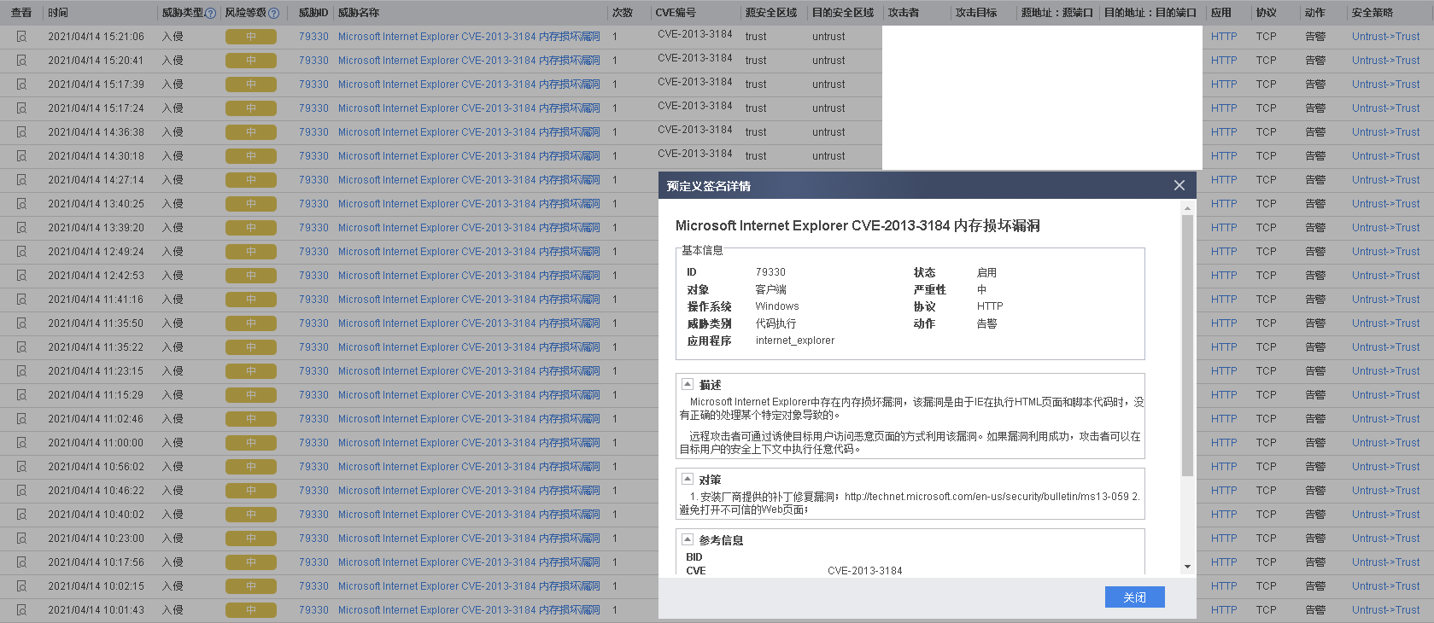This screenshot has height=623, width=1434.
Task: Open view detail icon for 14:27:14 row
Action: point(21,180)
